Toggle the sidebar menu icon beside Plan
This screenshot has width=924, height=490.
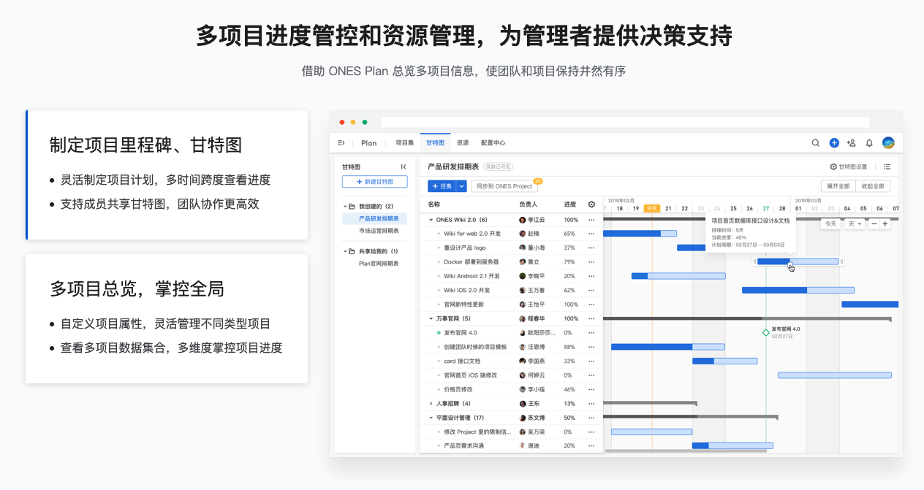coord(341,143)
